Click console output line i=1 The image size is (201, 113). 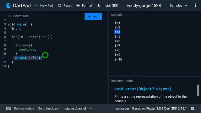pyautogui.click(x=117, y=23)
